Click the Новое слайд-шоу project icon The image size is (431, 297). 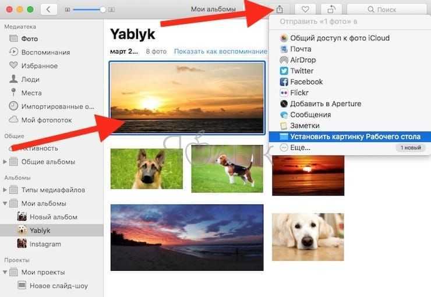(x=22, y=285)
